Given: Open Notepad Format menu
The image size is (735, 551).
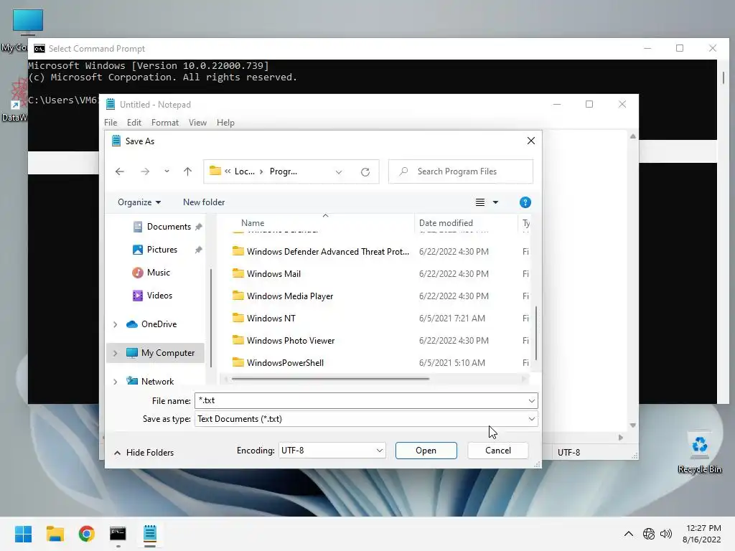Looking at the screenshot, I should (x=165, y=123).
